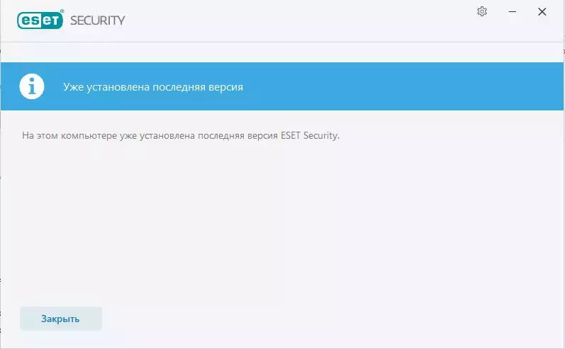
Task: Open settings via the gear icon
Action: pyautogui.click(x=482, y=11)
